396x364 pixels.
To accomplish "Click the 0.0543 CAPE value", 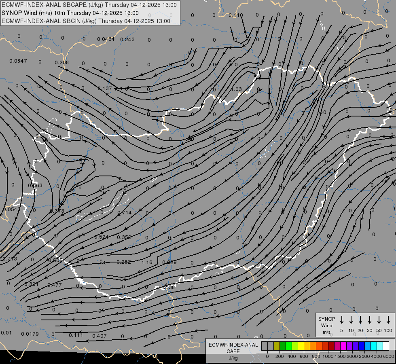I will point(12,210).
